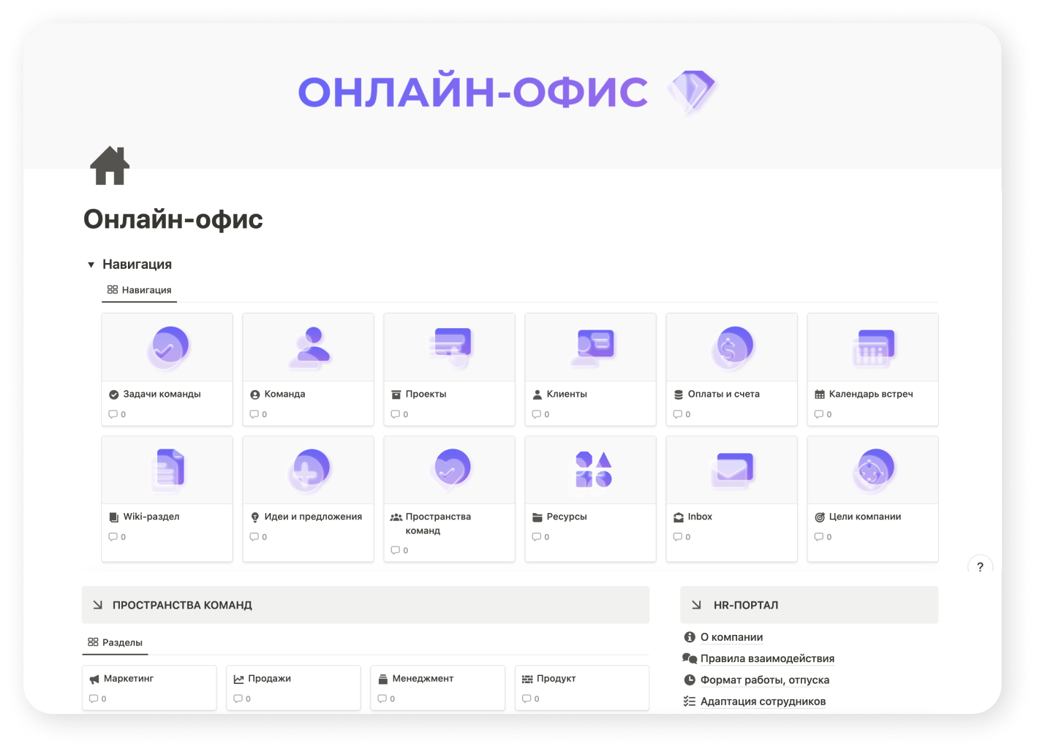Click the Цели компании target icon

872,470
